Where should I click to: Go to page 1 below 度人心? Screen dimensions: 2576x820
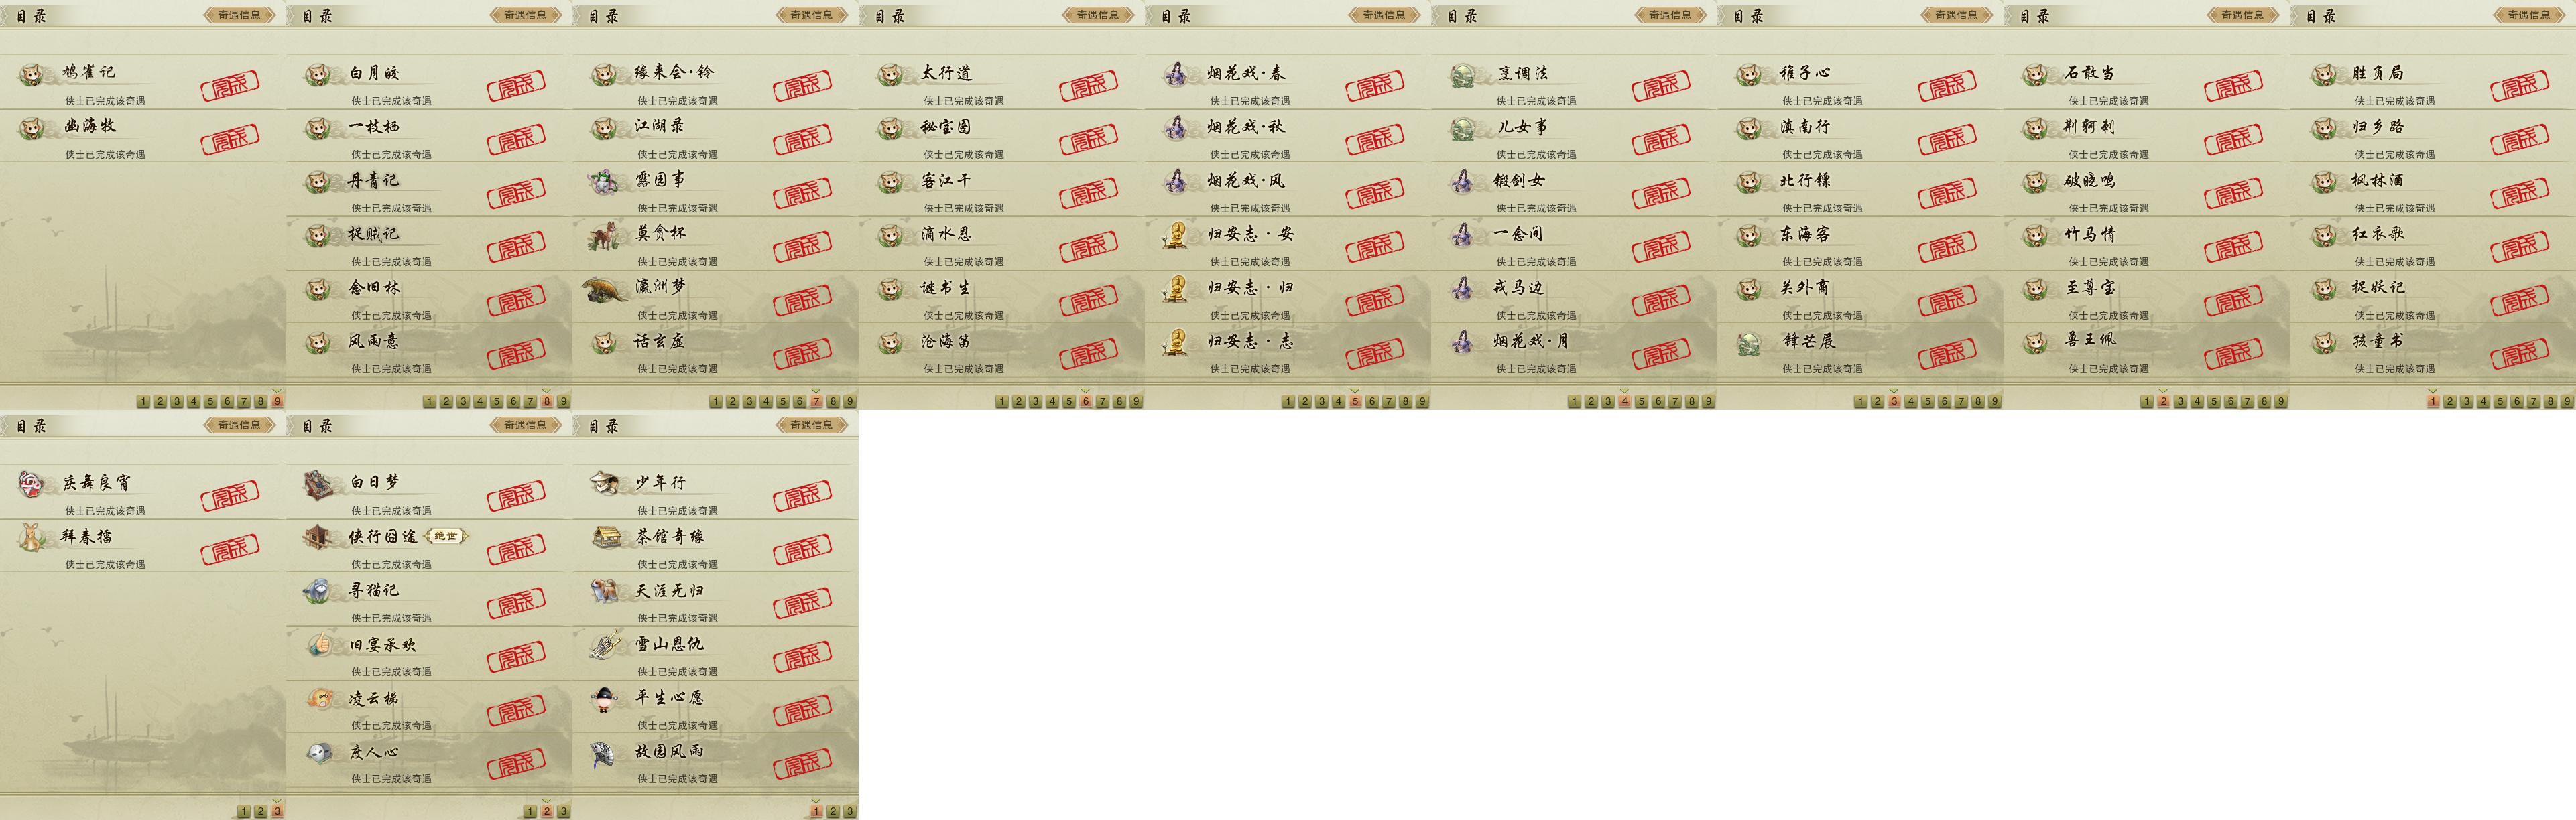[x=530, y=811]
